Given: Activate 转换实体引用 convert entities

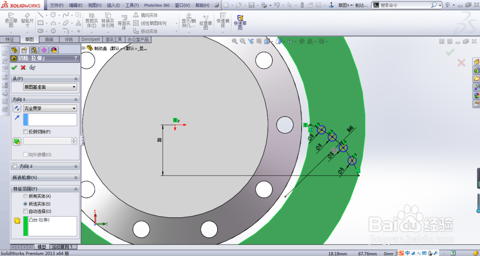Looking at the screenshot, I should point(108,21).
